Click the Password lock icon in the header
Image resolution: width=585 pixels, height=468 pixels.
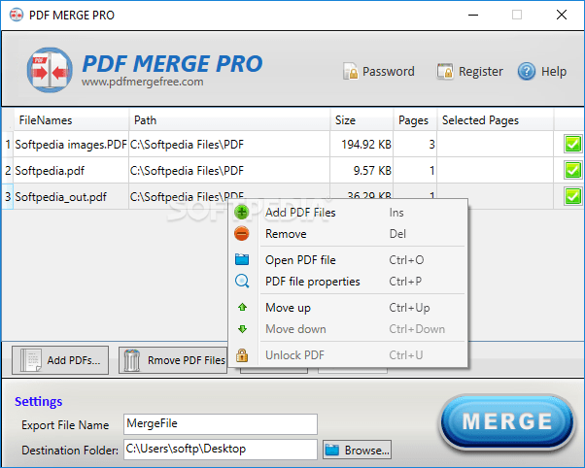[351, 71]
